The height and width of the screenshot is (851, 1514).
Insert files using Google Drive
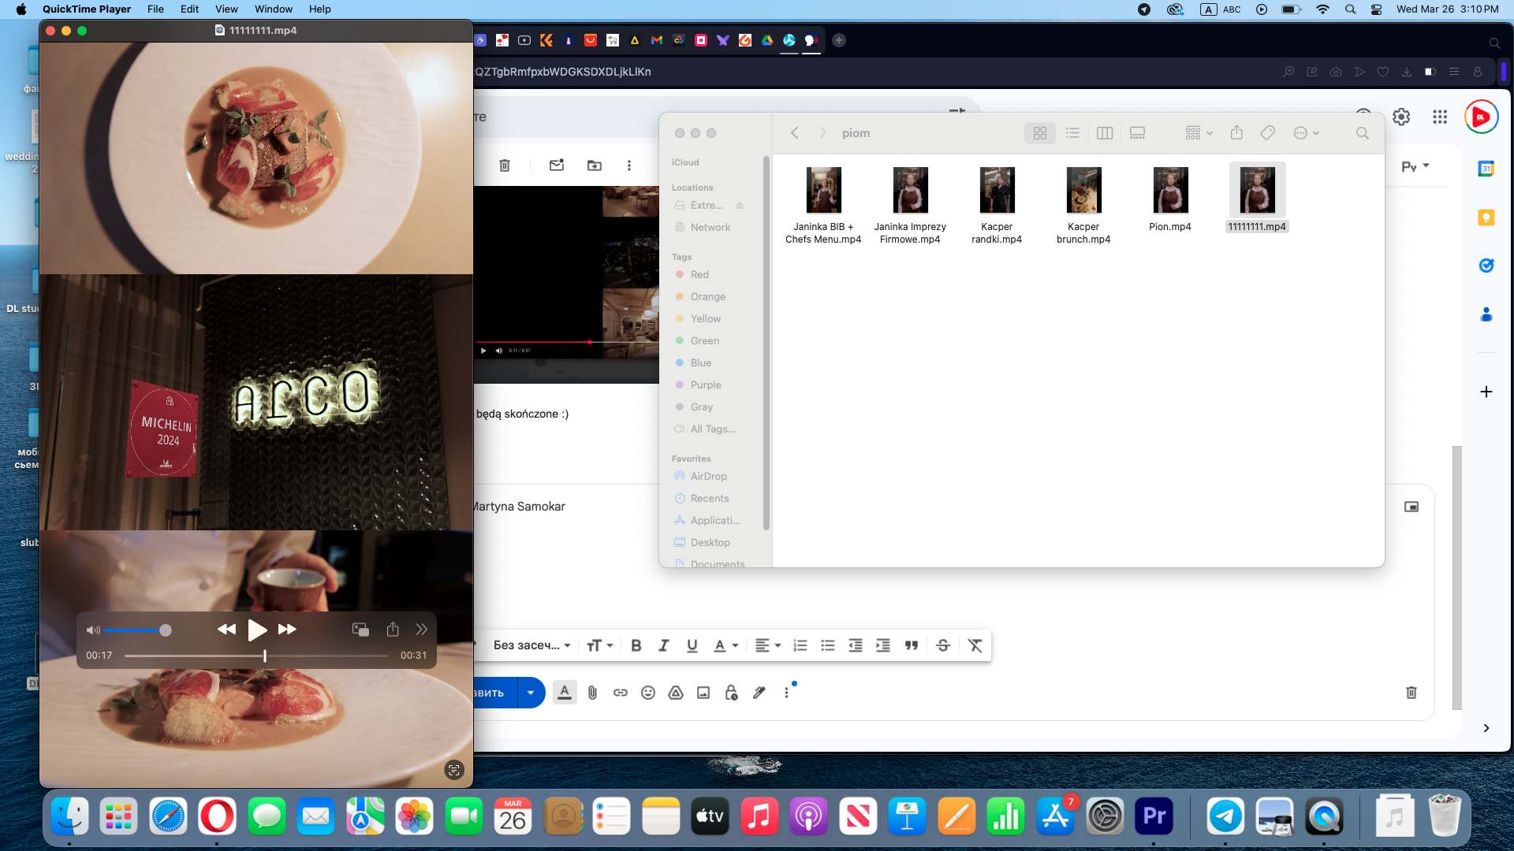click(x=676, y=693)
